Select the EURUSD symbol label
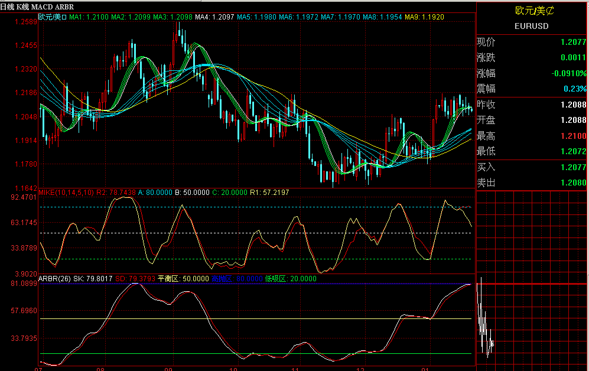Viewport: 589px width, 371px height. pyautogui.click(x=531, y=26)
